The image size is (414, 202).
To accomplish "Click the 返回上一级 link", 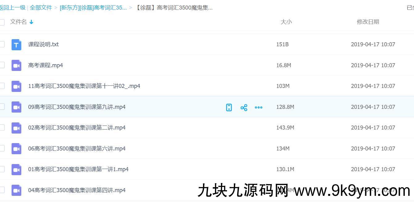I will (13, 7).
